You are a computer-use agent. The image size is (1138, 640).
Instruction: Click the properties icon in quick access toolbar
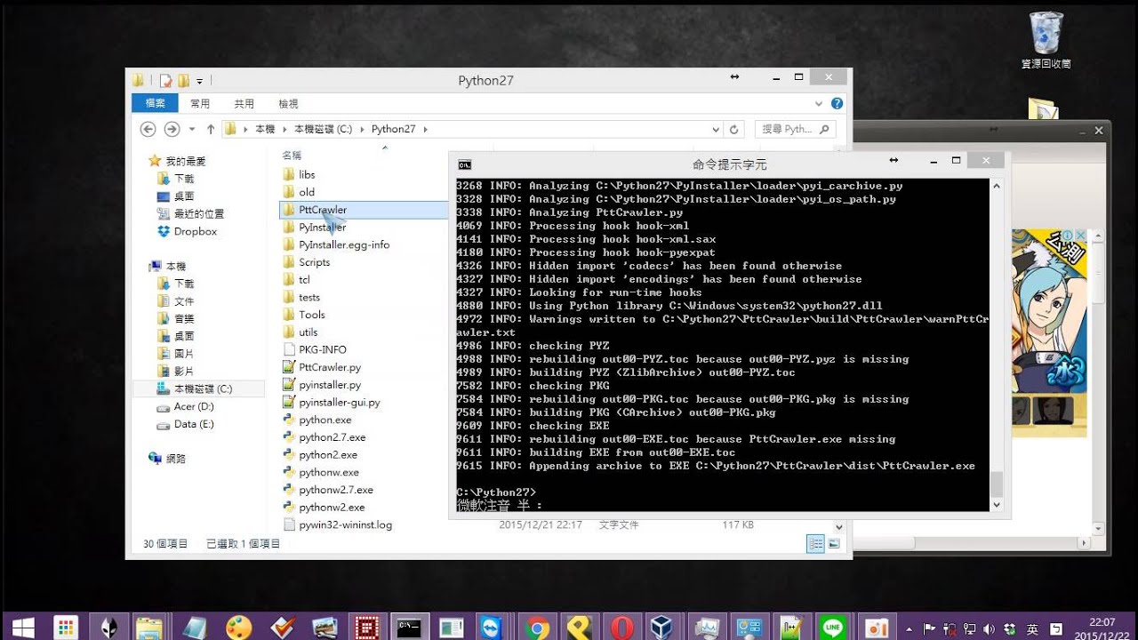point(165,80)
